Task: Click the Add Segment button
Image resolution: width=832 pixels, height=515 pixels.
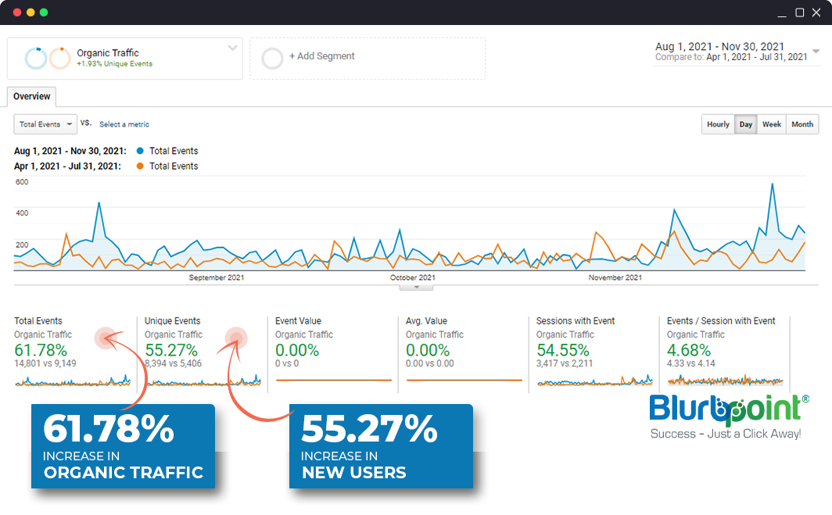Action: 321,56
